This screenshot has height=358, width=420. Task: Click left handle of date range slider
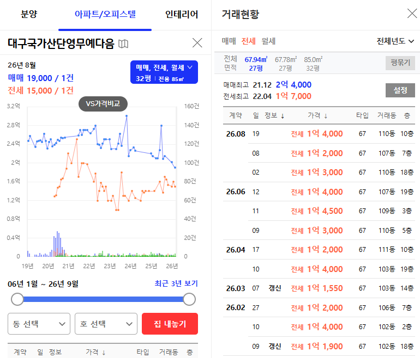pyautogui.click(x=17, y=299)
